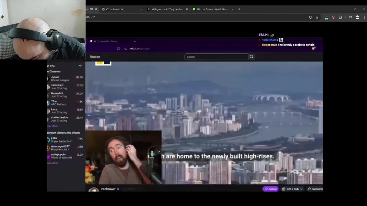367x206 pixels.
Task: Click the emote in ReggieKool's message
Action: click(281, 40)
